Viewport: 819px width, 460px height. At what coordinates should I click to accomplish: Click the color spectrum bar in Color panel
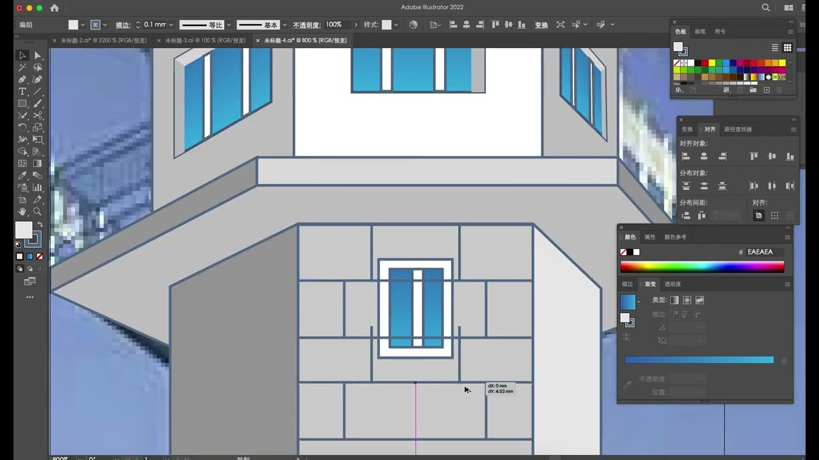[x=702, y=267]
